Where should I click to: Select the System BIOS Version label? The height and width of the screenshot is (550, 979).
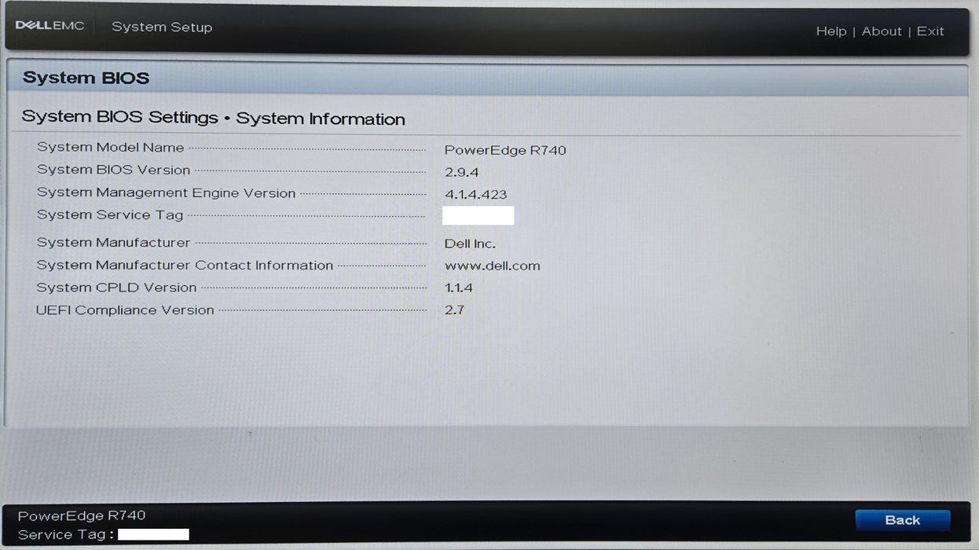tap(113, 170)
